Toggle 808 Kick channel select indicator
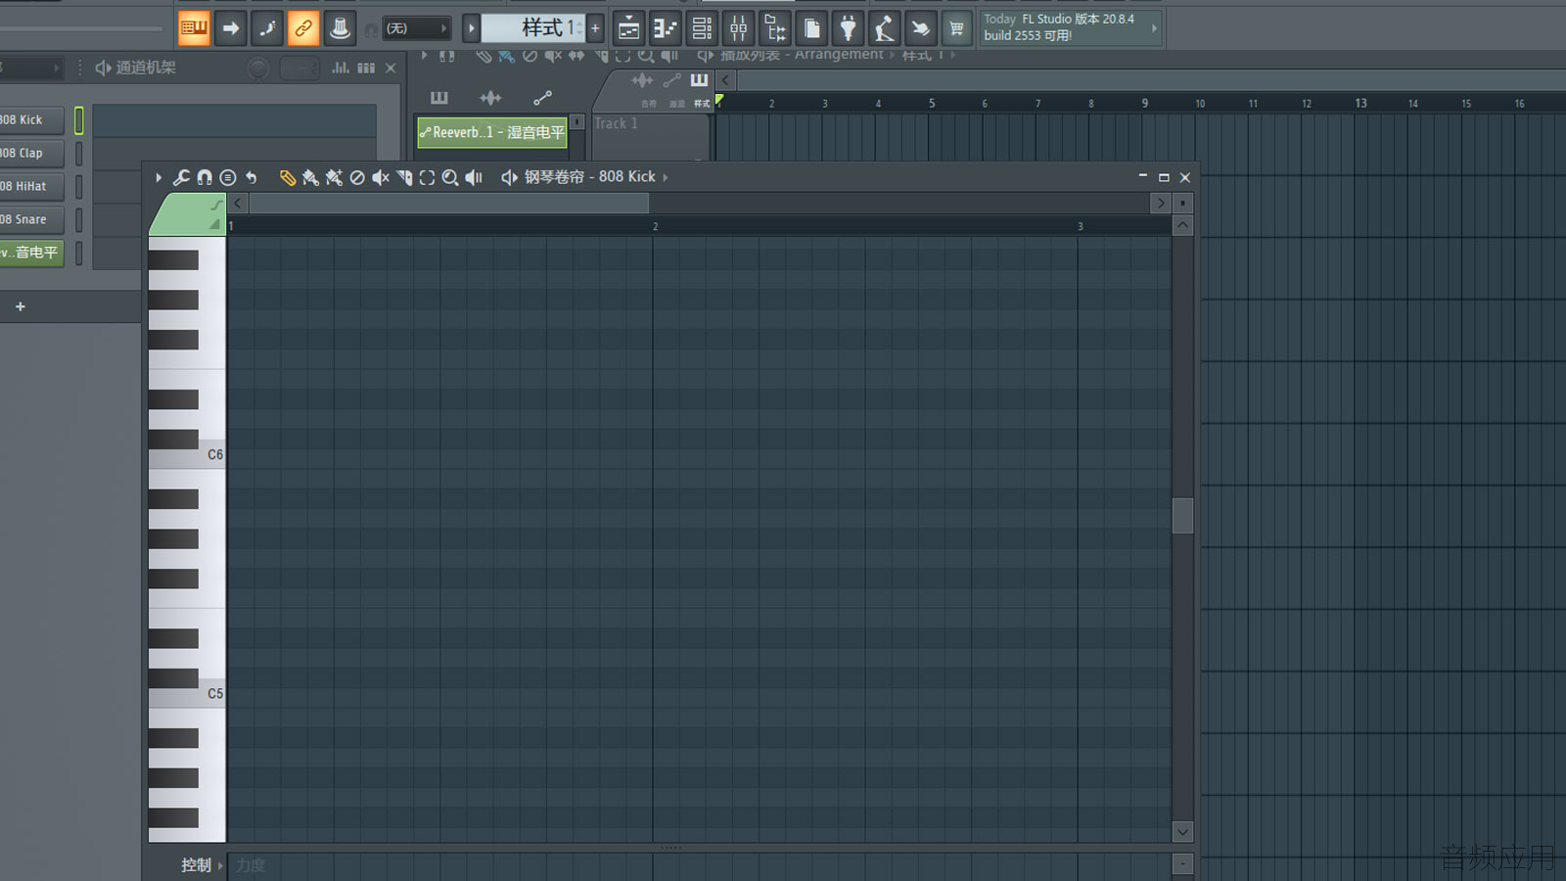 pyautogui.click(x=79, y=120)
